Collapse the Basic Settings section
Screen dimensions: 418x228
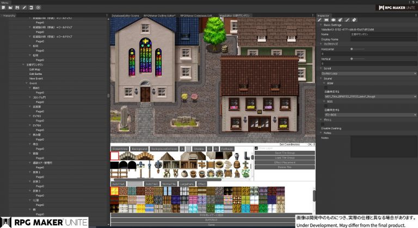click(321, 25)
